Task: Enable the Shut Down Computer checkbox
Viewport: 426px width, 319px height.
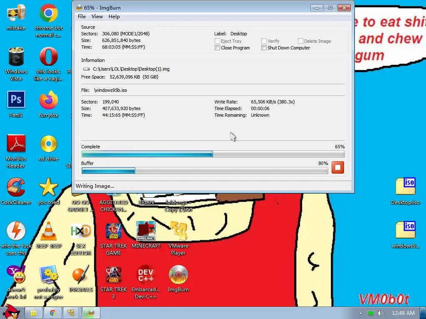Action: pos(264,48)
